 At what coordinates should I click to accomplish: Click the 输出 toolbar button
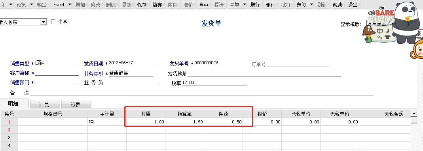point(42,5)
